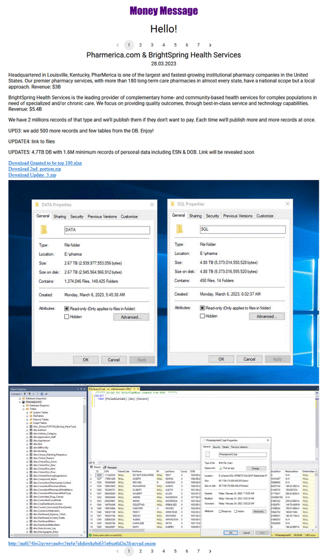Toggle Read-only checkbox in DATA Properties

coord(67,309)
